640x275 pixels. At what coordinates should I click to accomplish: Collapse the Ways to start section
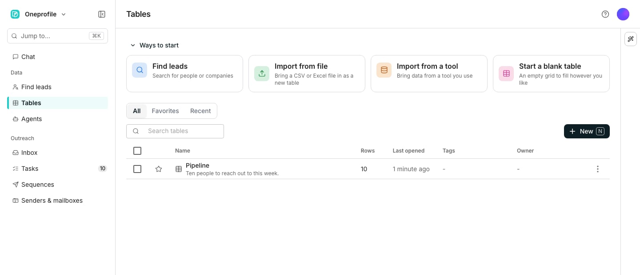154,45
